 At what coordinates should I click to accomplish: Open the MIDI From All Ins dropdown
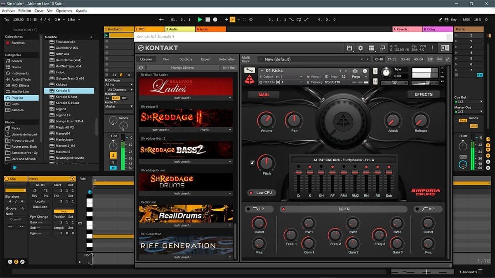(x=119, y=84)
